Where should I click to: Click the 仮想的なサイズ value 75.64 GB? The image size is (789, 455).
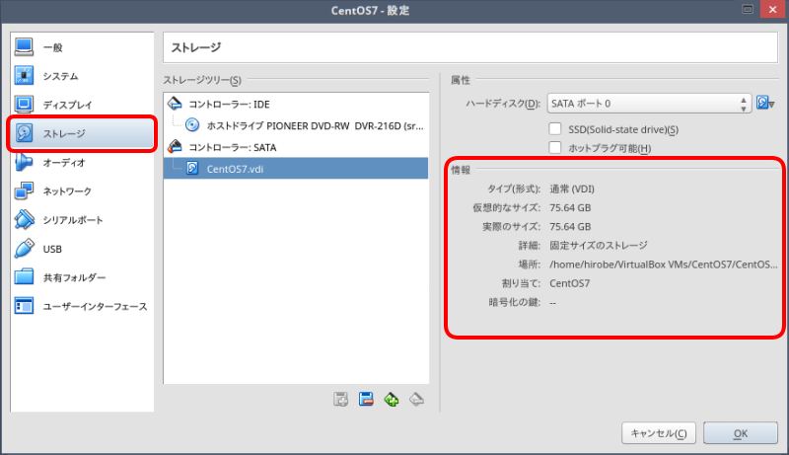(570, 208)
